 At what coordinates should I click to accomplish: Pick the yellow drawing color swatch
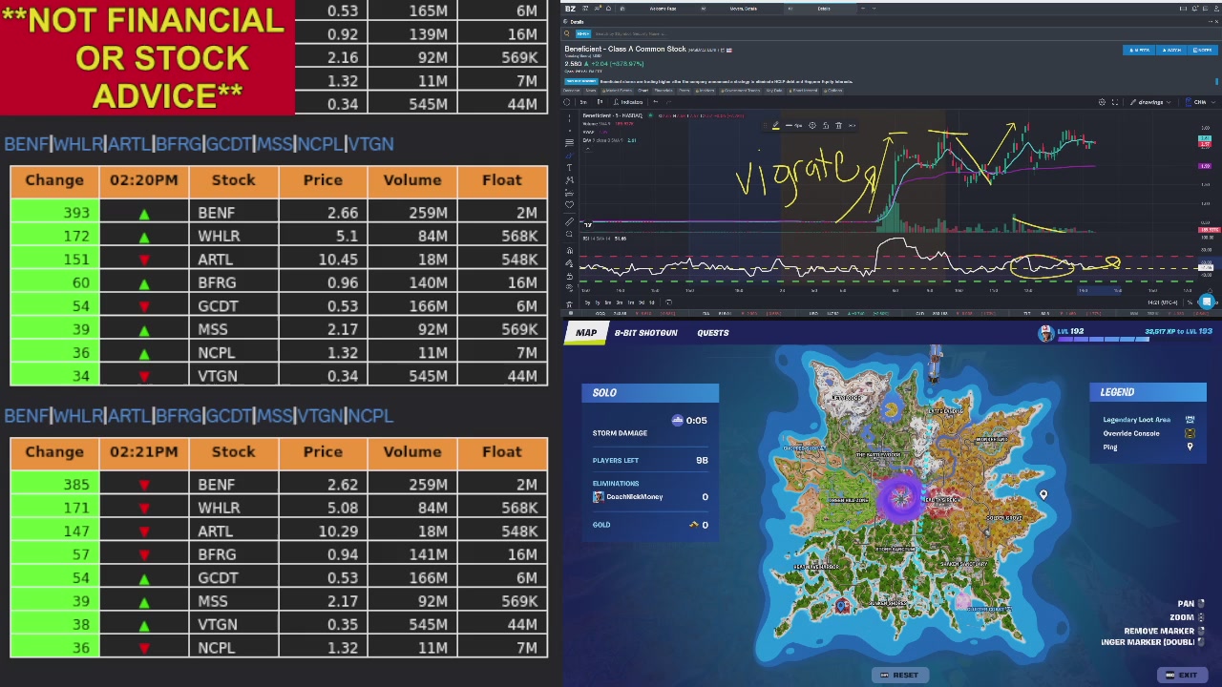pos(775,126)
